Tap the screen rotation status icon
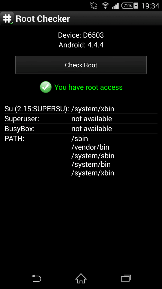Screen dimensions: 162x289 [x=94, y=6]
